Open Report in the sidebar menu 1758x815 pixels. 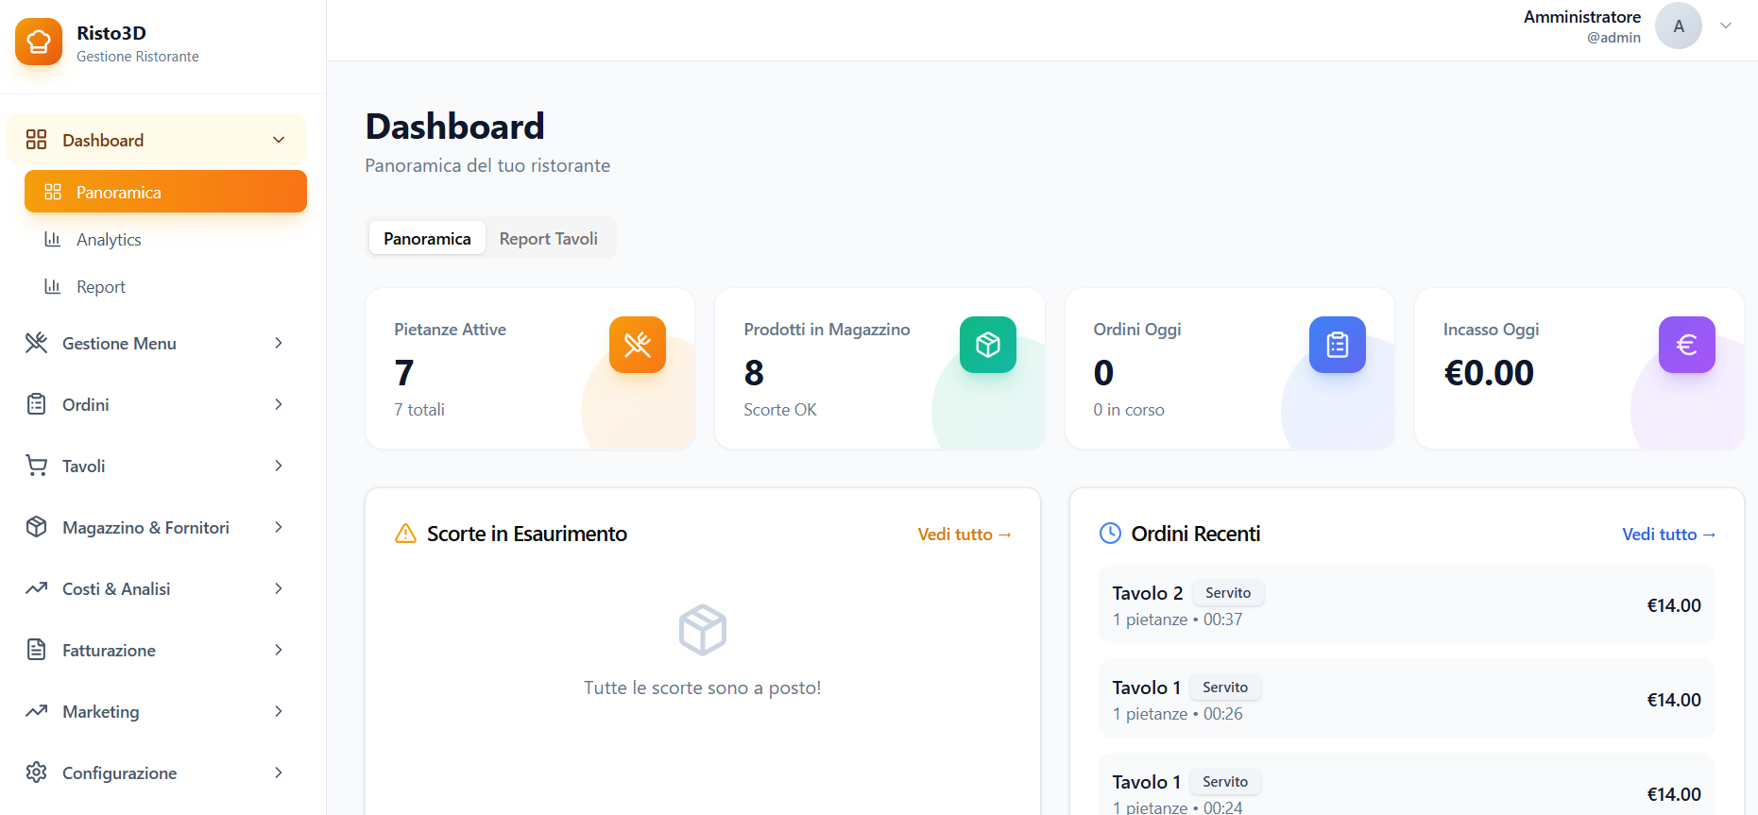coord(165,286)
